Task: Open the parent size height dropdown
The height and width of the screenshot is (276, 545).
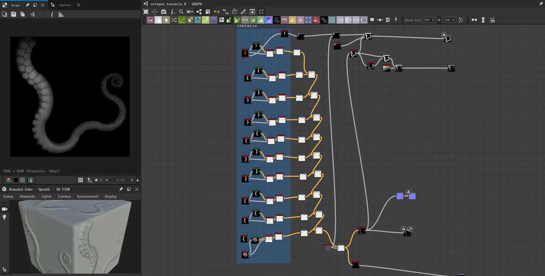Action: coord(449,20)
